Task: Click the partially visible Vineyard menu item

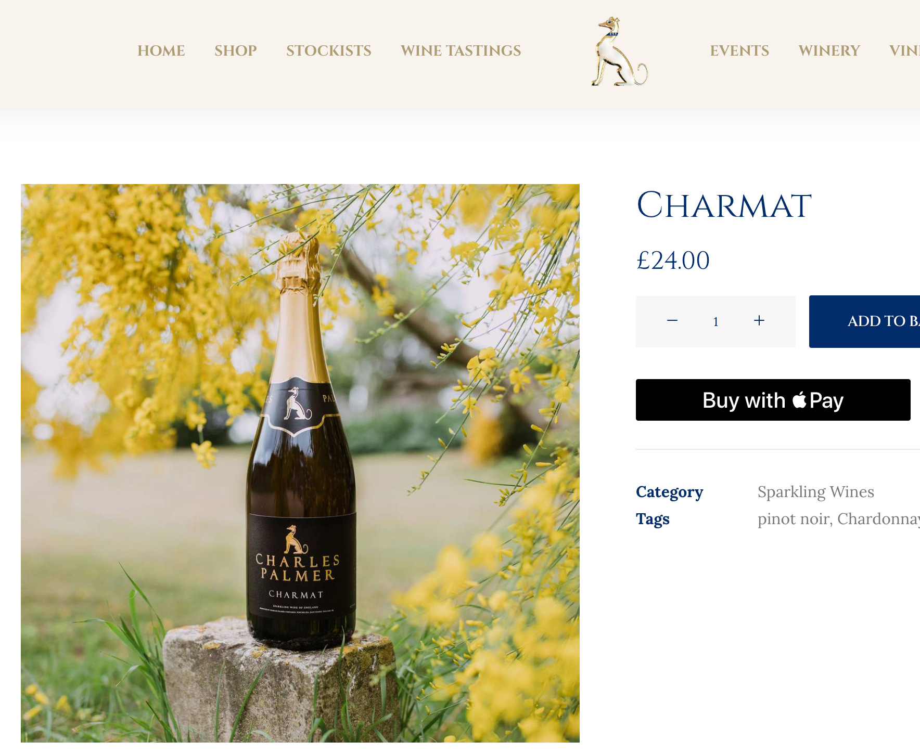Action: click(904, 50)
